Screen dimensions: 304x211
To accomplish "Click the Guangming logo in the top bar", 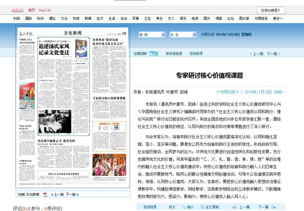I will (16, 10).
